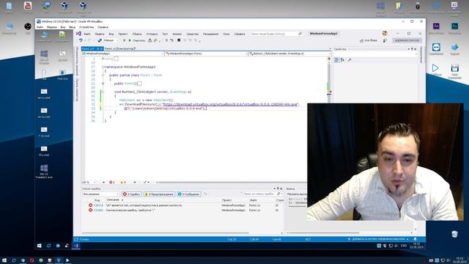Open the WindowsFormsApp1.Form1 type navigation dropdown

[x=207, y=54]
